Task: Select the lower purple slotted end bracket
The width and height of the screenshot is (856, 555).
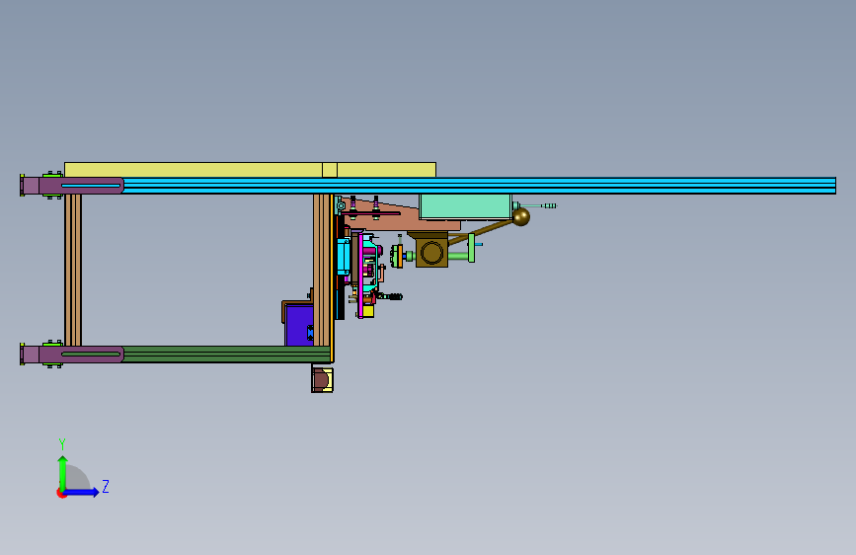Action: (x=81, y=354)
